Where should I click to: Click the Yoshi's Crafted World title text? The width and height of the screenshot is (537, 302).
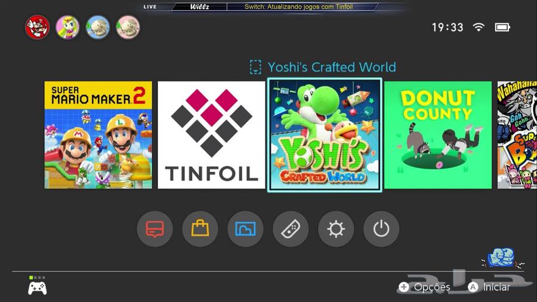point(332,67)
